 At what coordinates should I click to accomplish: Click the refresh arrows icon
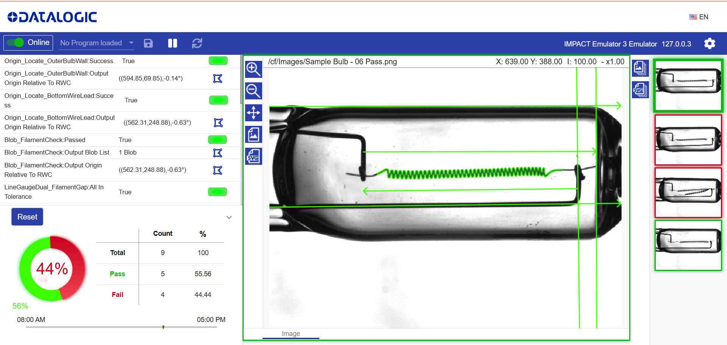point(197,43)
